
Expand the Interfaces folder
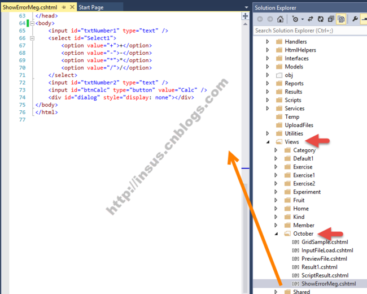268,58
